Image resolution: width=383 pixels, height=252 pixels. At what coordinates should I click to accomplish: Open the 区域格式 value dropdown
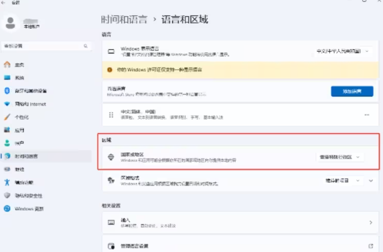pyautogui.click(x=343, y=181)
